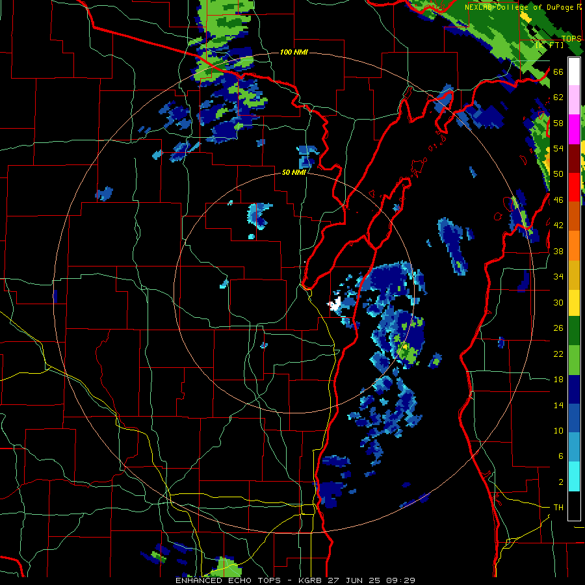This screenshot has height=585, width=585.
Task: Click the '66' legend label
Action: (558, 72)
